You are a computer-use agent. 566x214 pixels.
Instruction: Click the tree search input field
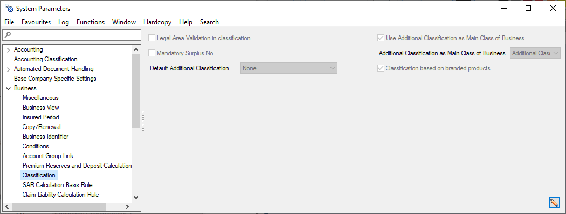click(72, 35)
